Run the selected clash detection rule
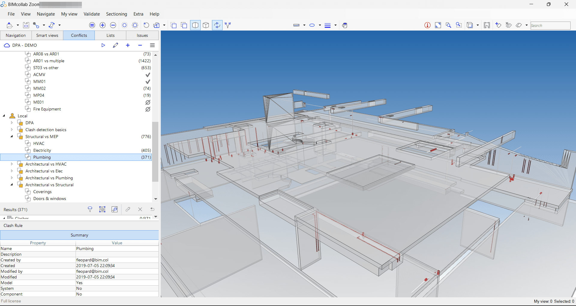 [103, 45]
